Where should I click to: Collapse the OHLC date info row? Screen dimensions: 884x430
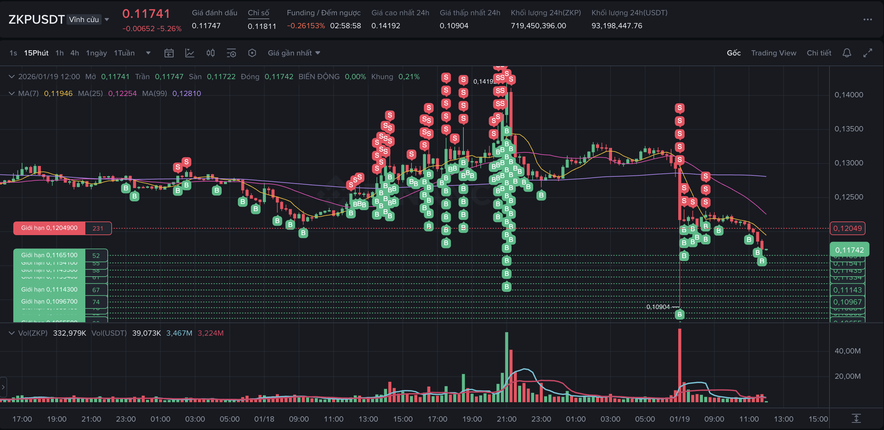point(12,77)
